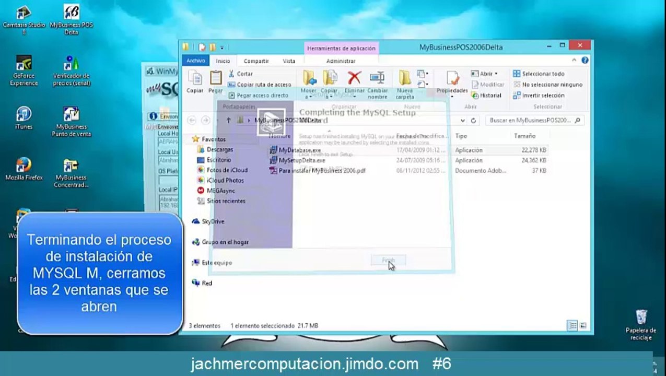Launch Mozilla Firefox from desktop
Viewport: 666px width, 376px height.
[24, 169]
